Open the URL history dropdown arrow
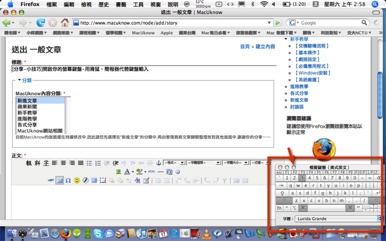 269,23
